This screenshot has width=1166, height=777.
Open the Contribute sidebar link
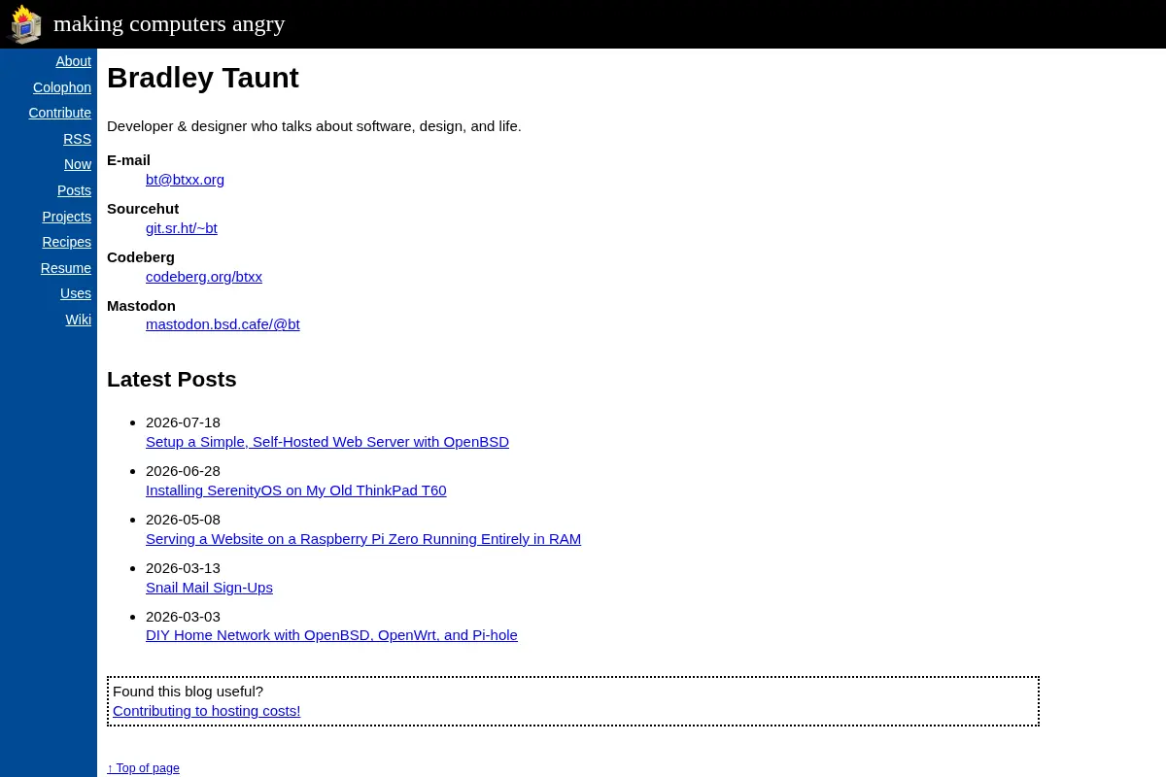coord(59,113)
